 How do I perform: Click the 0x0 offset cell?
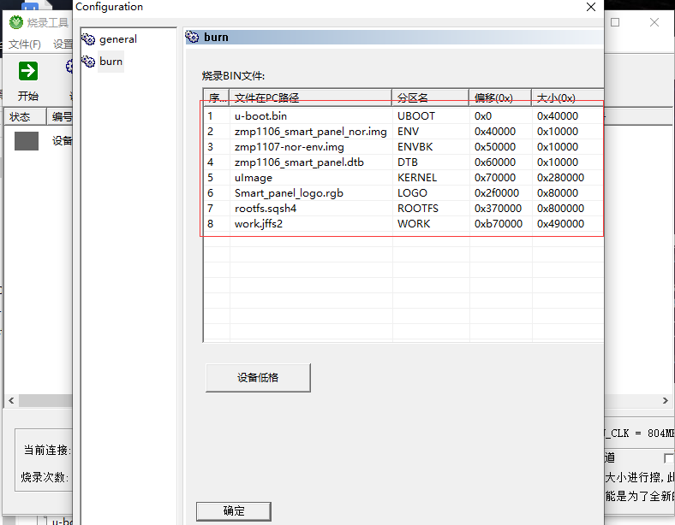[483, 116]
